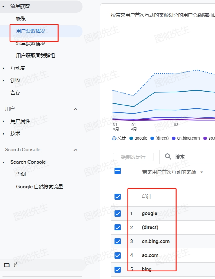Image resolution: width=215 pixels, height=279 pixels.
Task: Open Google 自然搜索流量 report
Action: click(x=40, y=187)
